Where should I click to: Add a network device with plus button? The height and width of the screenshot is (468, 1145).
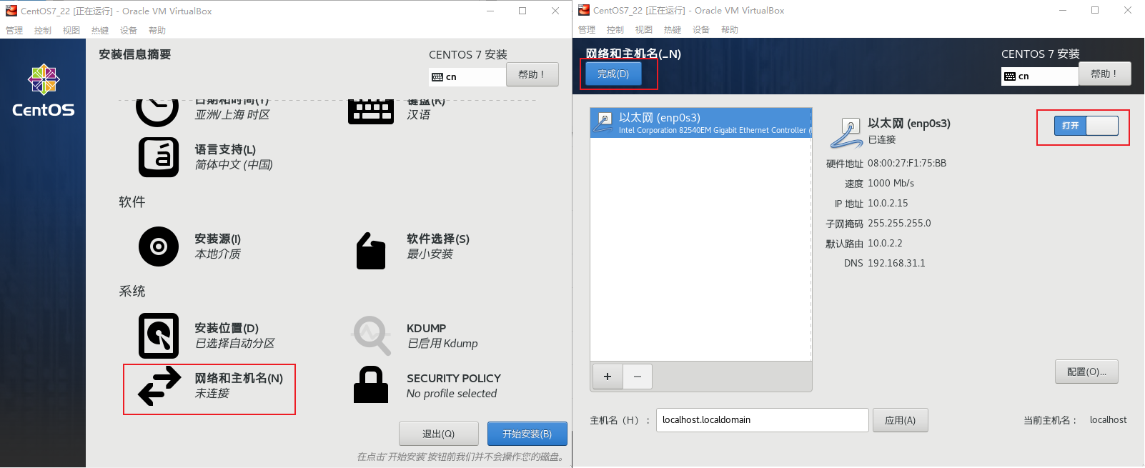[608, 377]
